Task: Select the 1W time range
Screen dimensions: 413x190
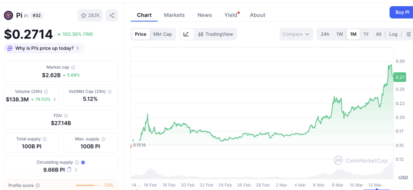Action: tap(340, 34)
